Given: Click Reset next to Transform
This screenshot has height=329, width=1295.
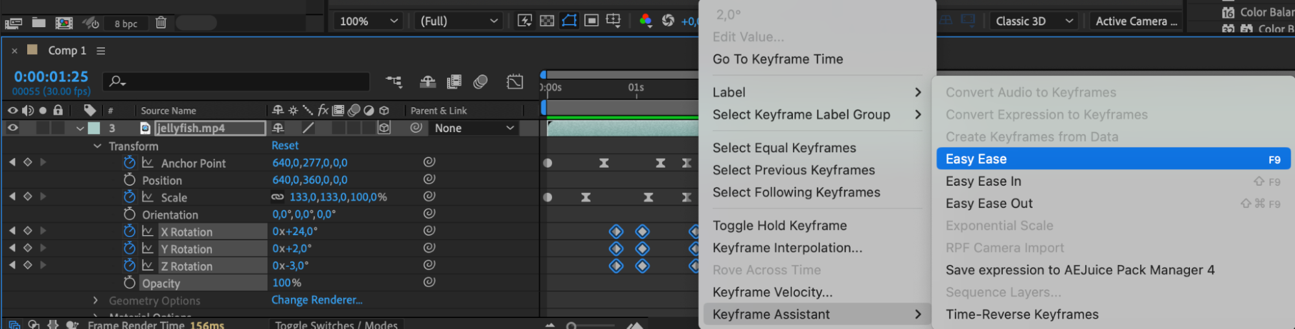Looking at the screenshot, I should tap(285, 146).
